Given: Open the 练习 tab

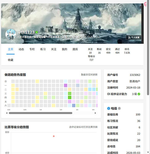Looking at the screenshot, I should 43,49.
